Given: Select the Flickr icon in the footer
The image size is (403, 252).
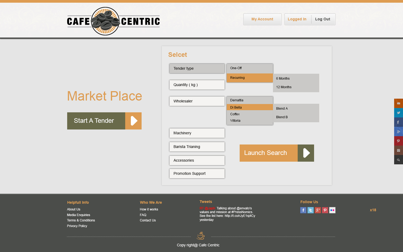Looking at the screenshot, I should pyautogui.click(x=332, y=210).
